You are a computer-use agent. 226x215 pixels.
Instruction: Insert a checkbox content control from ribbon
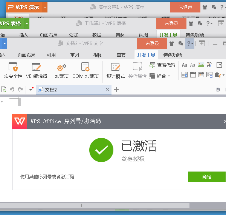click(219, 65)
